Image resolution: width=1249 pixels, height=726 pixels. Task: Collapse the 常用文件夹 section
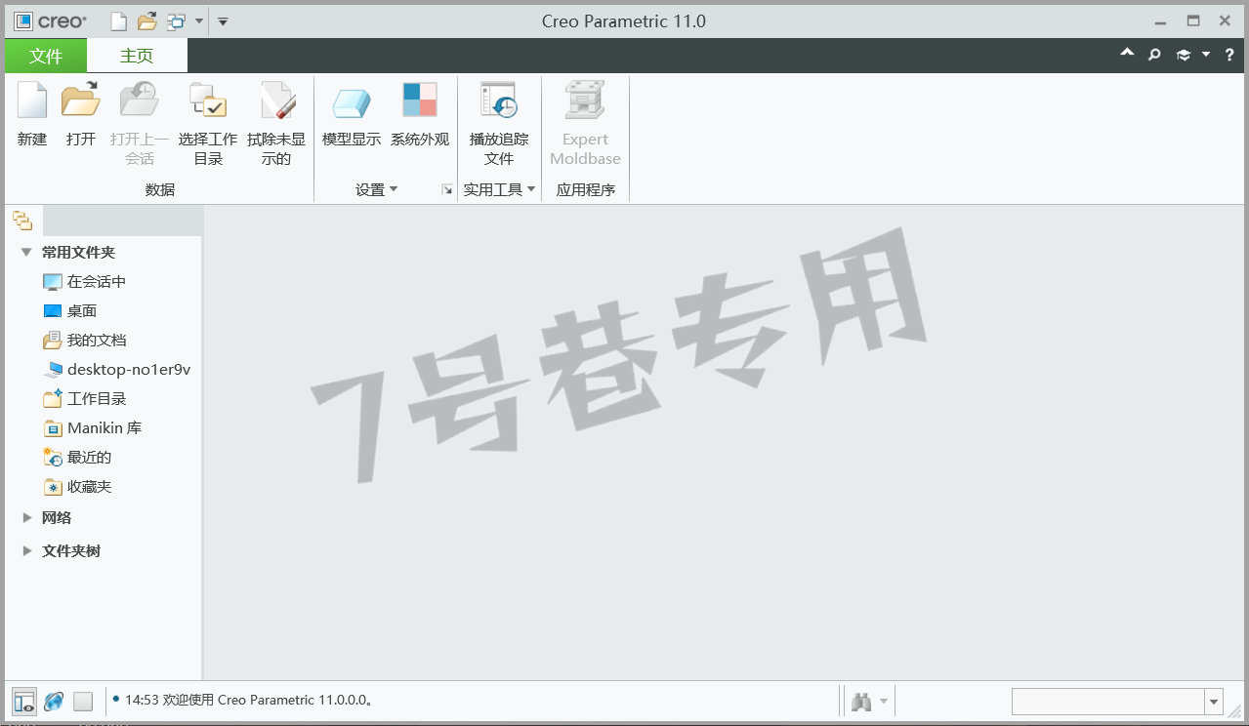point(26,252)
